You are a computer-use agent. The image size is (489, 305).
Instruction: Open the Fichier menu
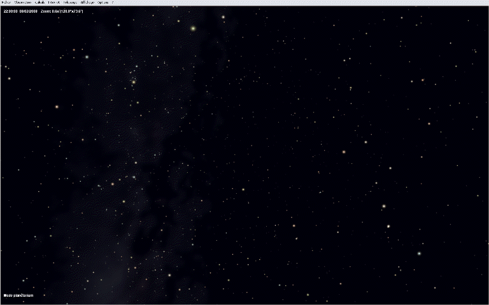[x=6, y=3]
